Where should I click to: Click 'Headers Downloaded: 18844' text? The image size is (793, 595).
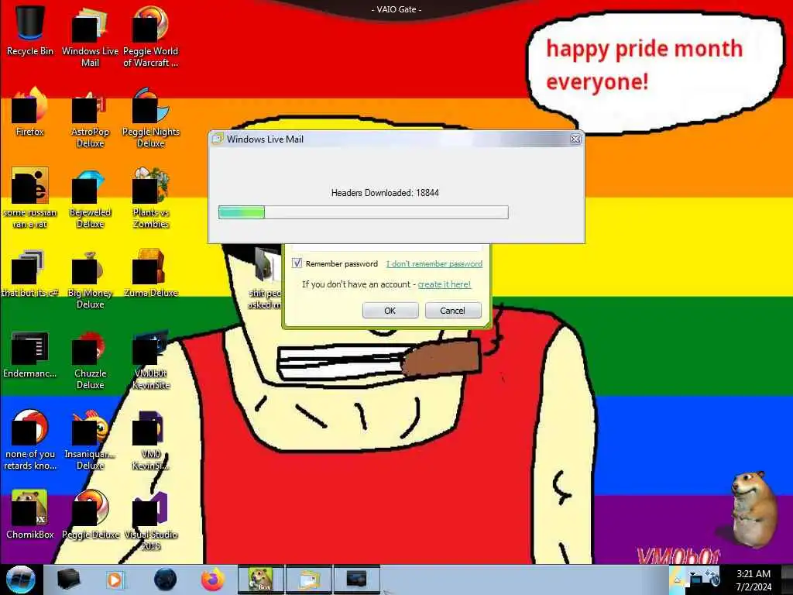coord(385,193)
